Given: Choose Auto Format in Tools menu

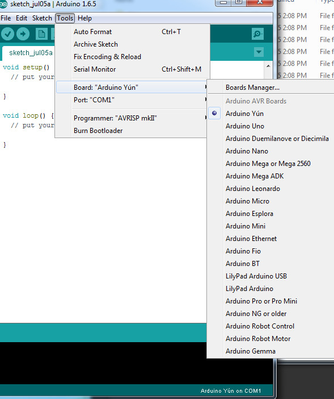Looking at the screenshot, I should [132, 32].
